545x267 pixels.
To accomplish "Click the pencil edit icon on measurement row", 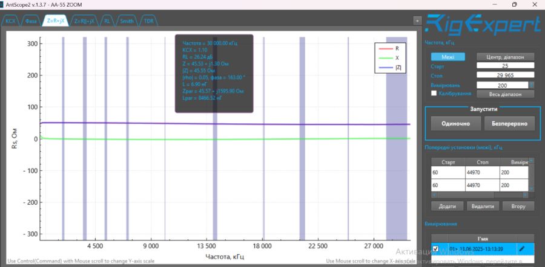I will click(521, 248).
